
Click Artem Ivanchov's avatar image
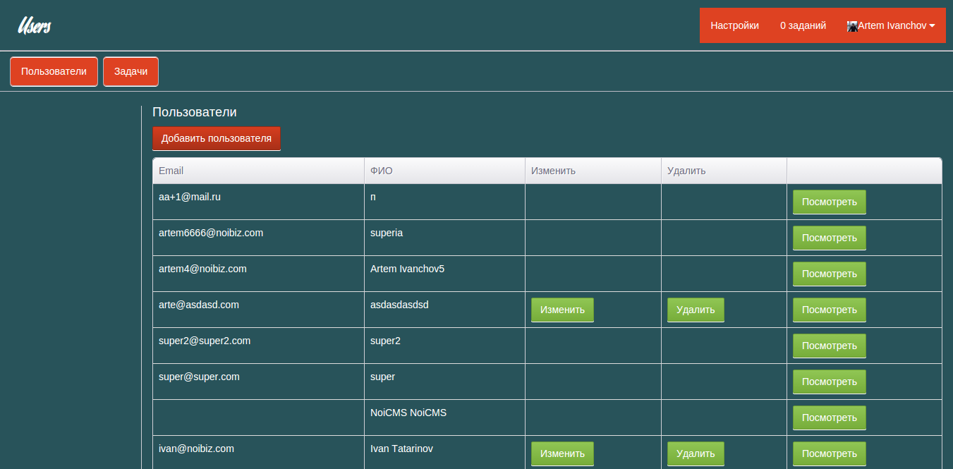(x=852, y=26)
